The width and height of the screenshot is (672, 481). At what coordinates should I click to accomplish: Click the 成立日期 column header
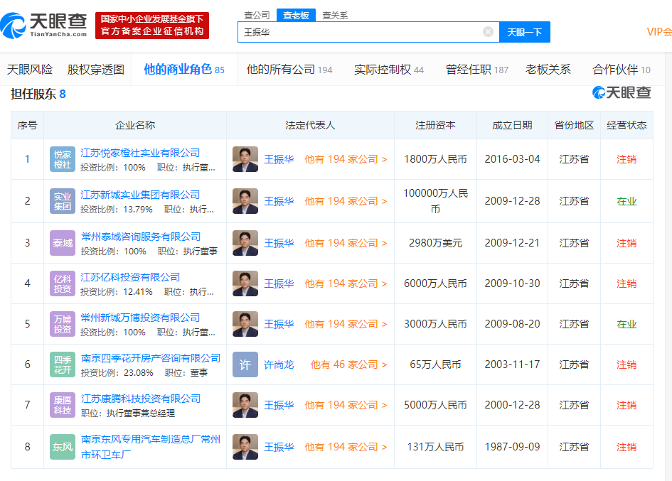(x=512, y=125)
